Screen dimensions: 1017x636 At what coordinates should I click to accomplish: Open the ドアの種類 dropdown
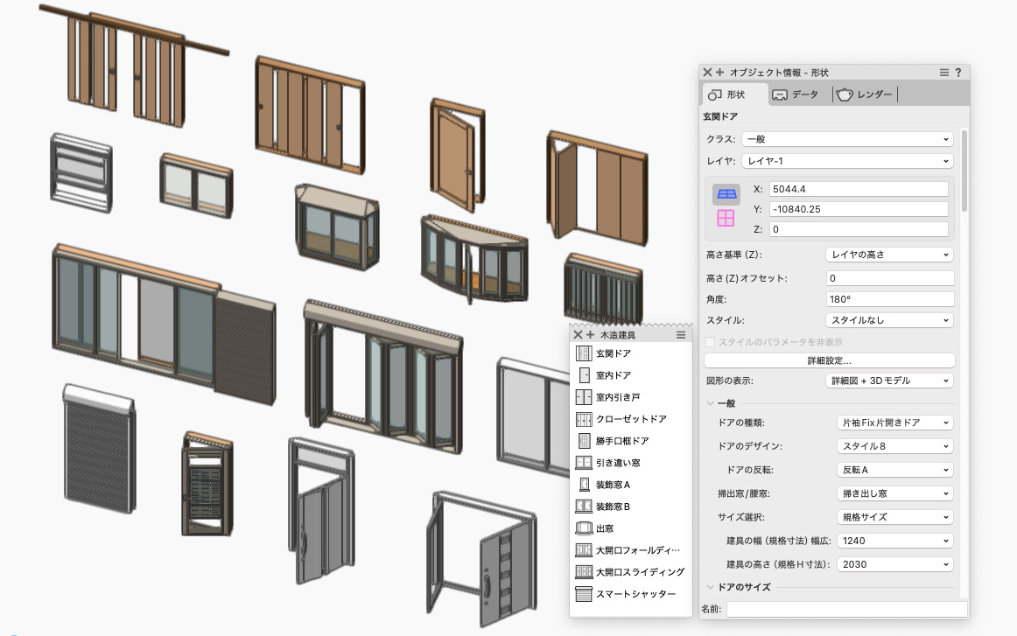coord(895,423)
